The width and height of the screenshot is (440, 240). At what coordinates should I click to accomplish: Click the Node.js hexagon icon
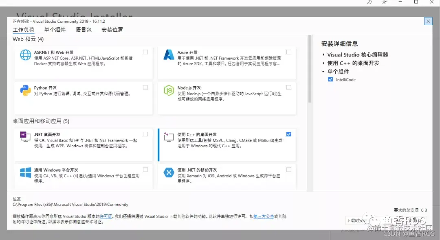169,90
